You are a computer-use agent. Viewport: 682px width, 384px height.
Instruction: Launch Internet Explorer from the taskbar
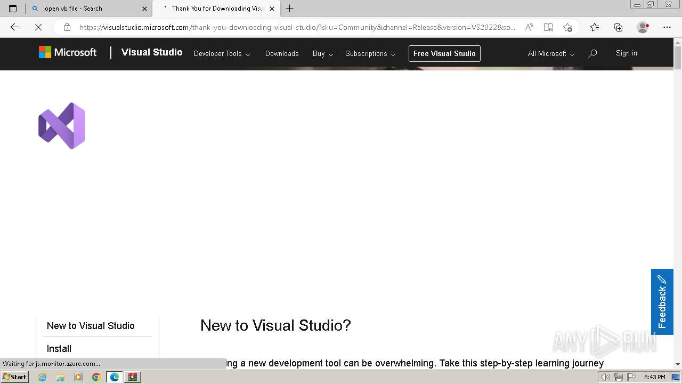click(x=42, y=377)
